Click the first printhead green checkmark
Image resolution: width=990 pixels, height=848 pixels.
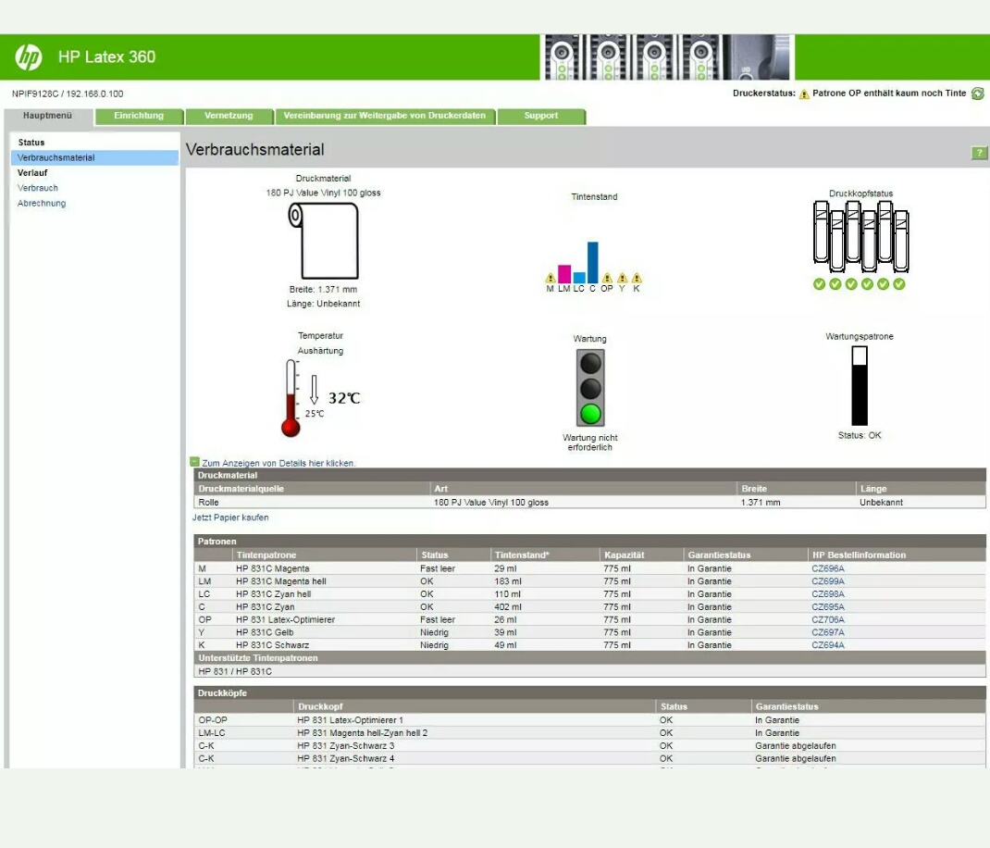tap(820, 284)
